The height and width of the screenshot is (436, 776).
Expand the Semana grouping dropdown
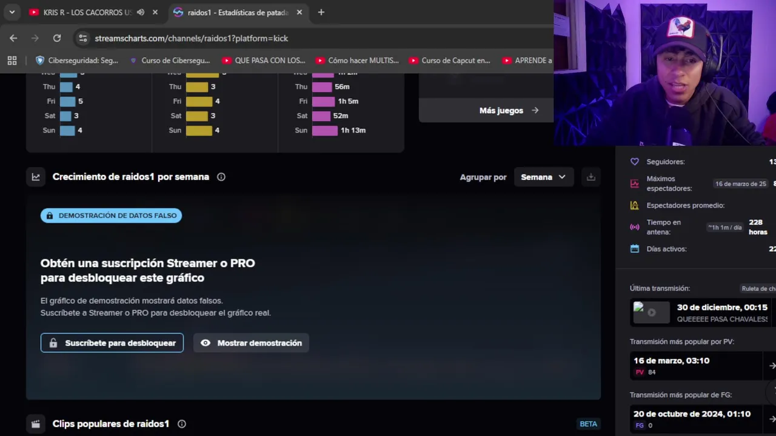(543, 177)
